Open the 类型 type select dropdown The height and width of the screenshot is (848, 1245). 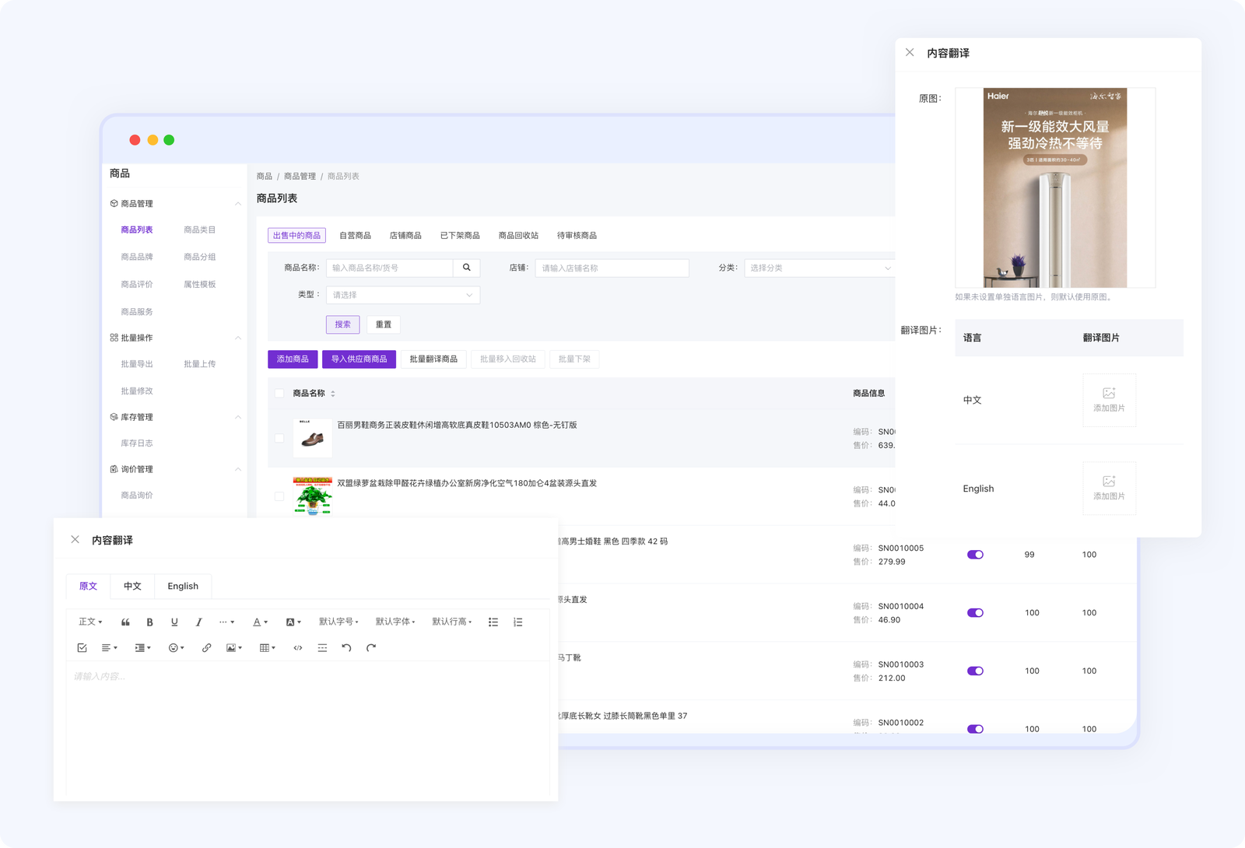402,295
